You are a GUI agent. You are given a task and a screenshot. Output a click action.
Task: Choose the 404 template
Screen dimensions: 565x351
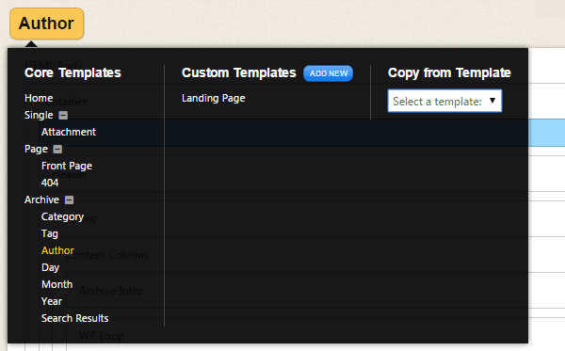(50, 183)
